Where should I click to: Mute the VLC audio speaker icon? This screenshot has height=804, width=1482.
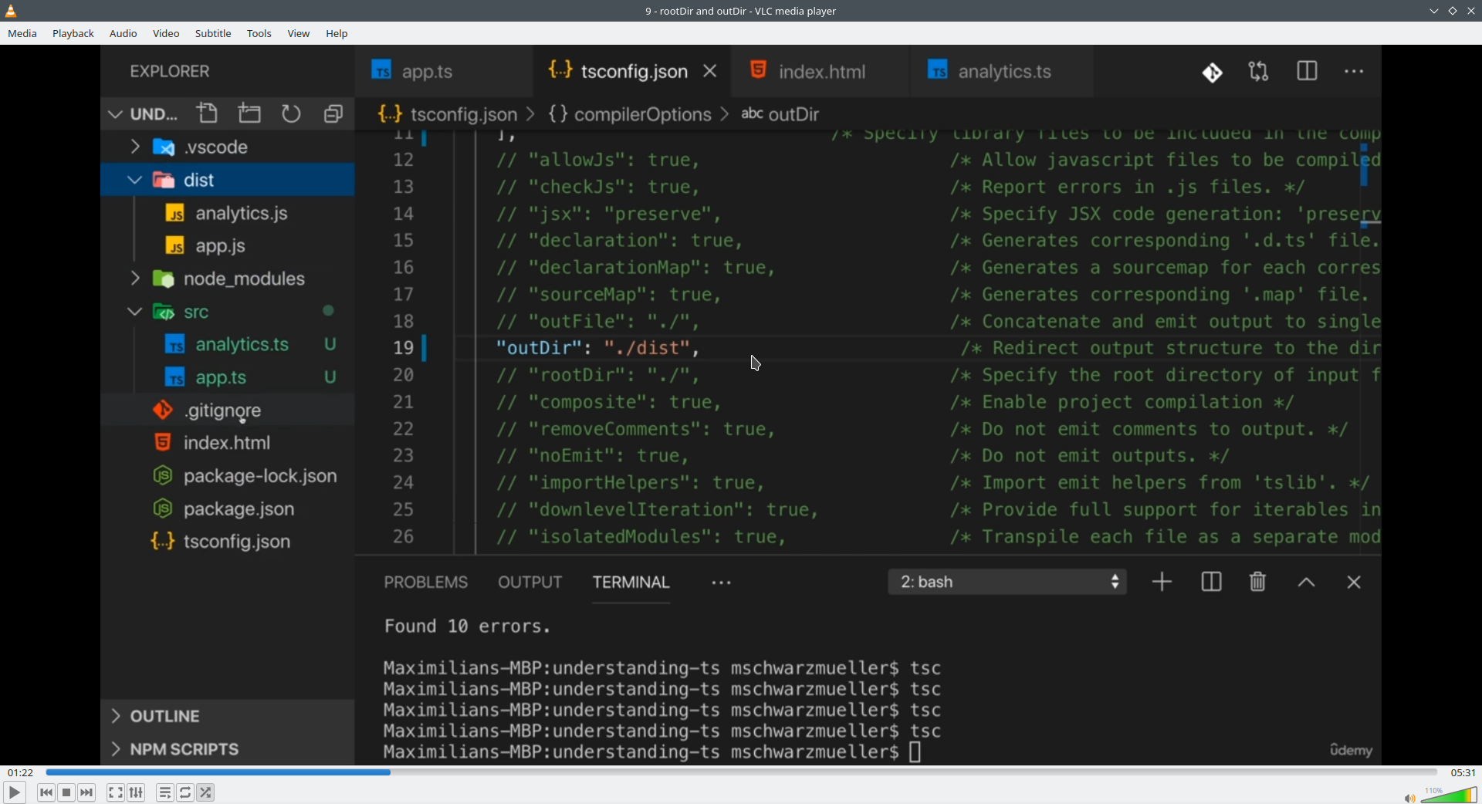[1409, 798]
